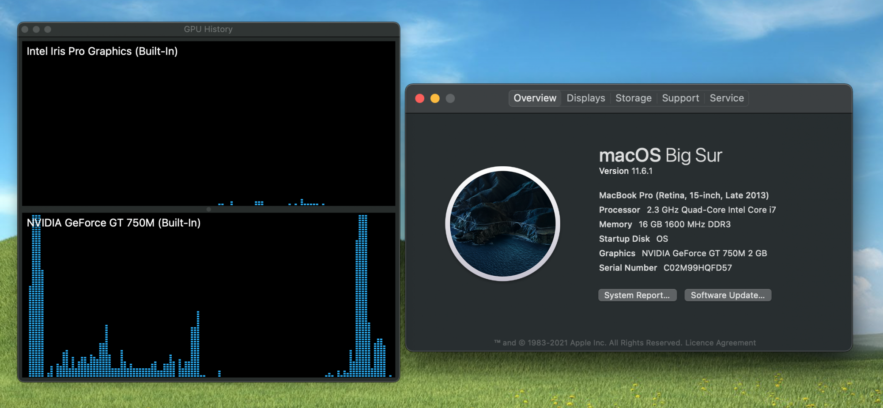
Task: Open the Displays tab
Action: click(586, 98)
